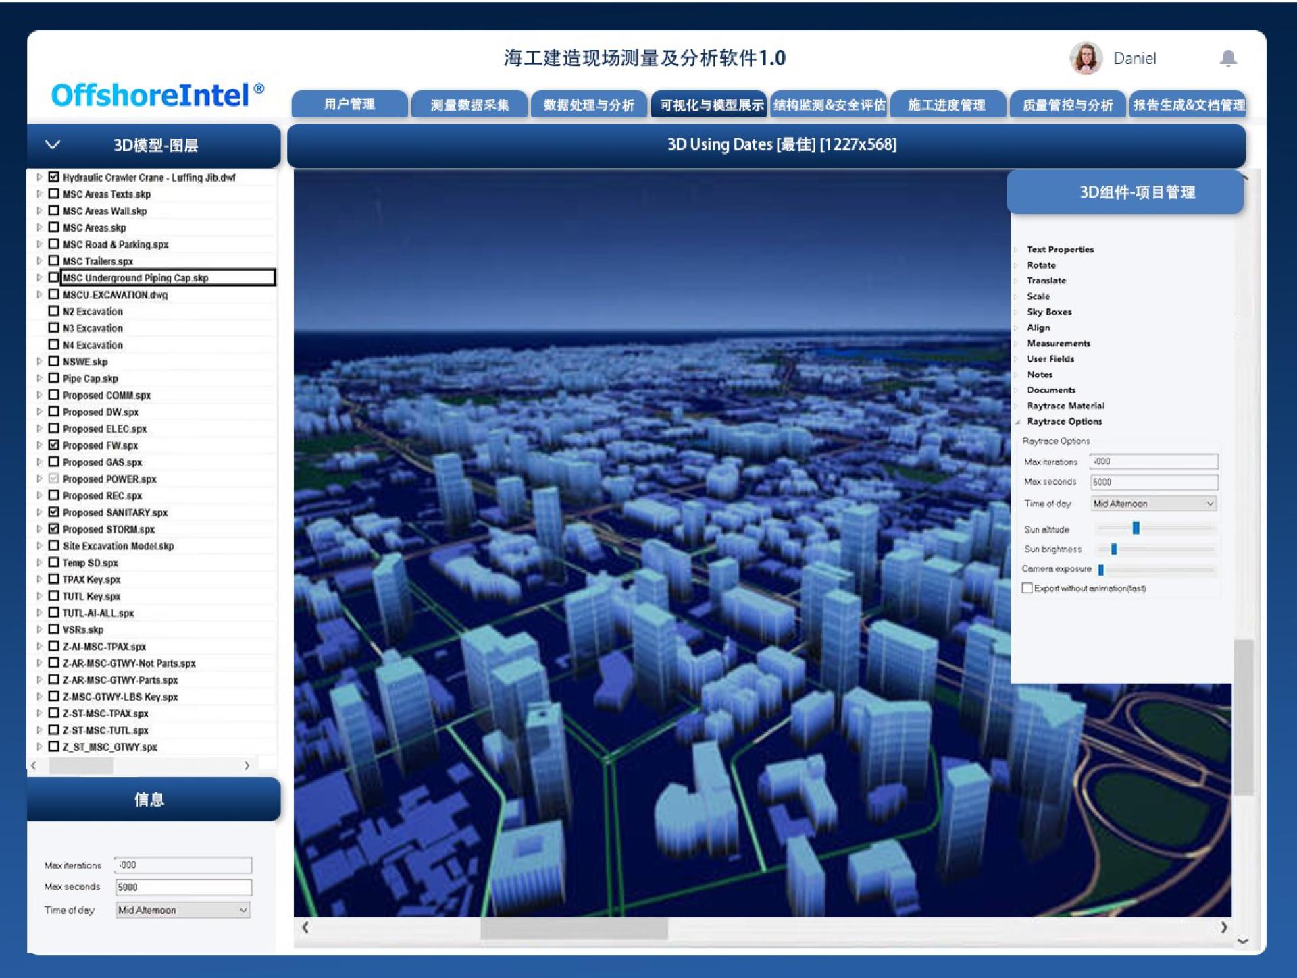The image size is (1297, 978).
Task: Expand the Measurements section
Action: tap(1016, 344)
